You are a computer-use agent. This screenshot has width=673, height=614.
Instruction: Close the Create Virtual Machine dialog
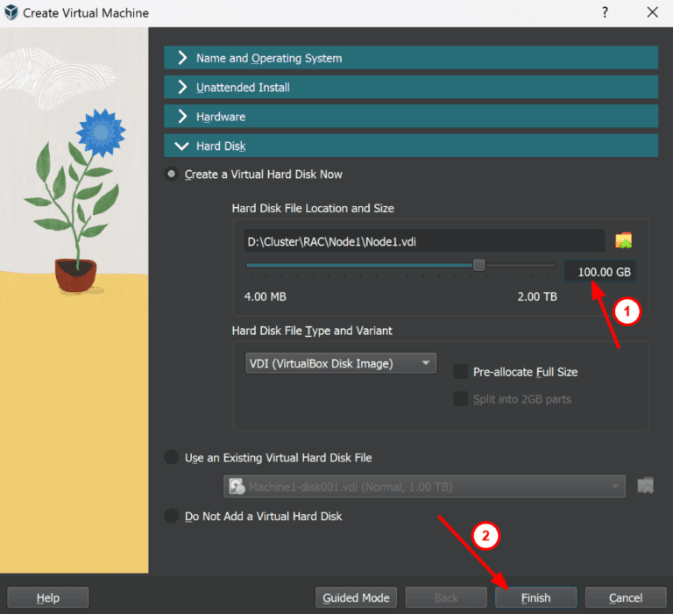(652, 12)
